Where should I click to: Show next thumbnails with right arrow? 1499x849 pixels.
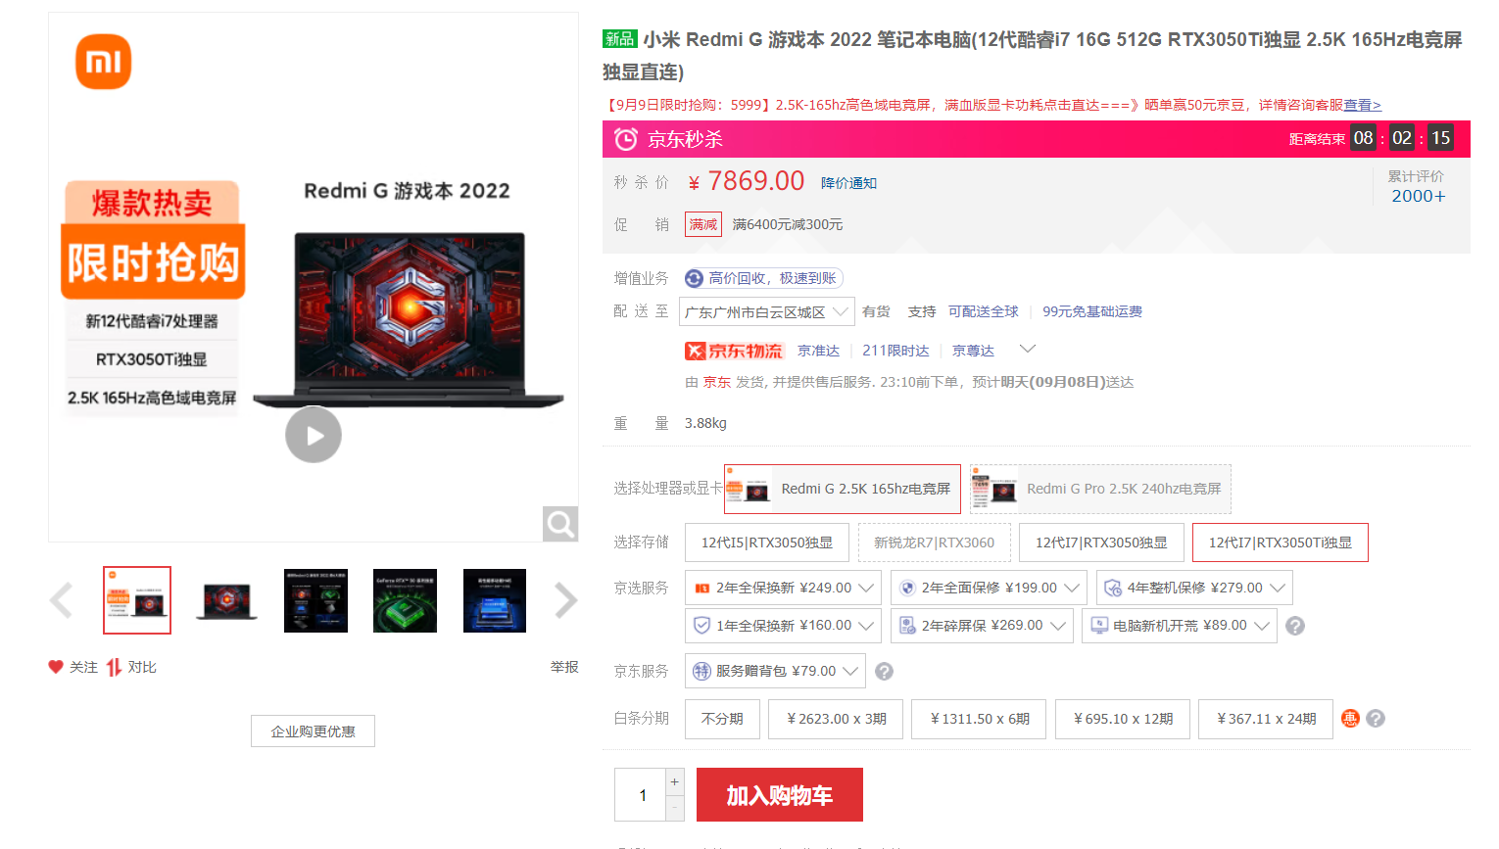click(x=565, y=600)
